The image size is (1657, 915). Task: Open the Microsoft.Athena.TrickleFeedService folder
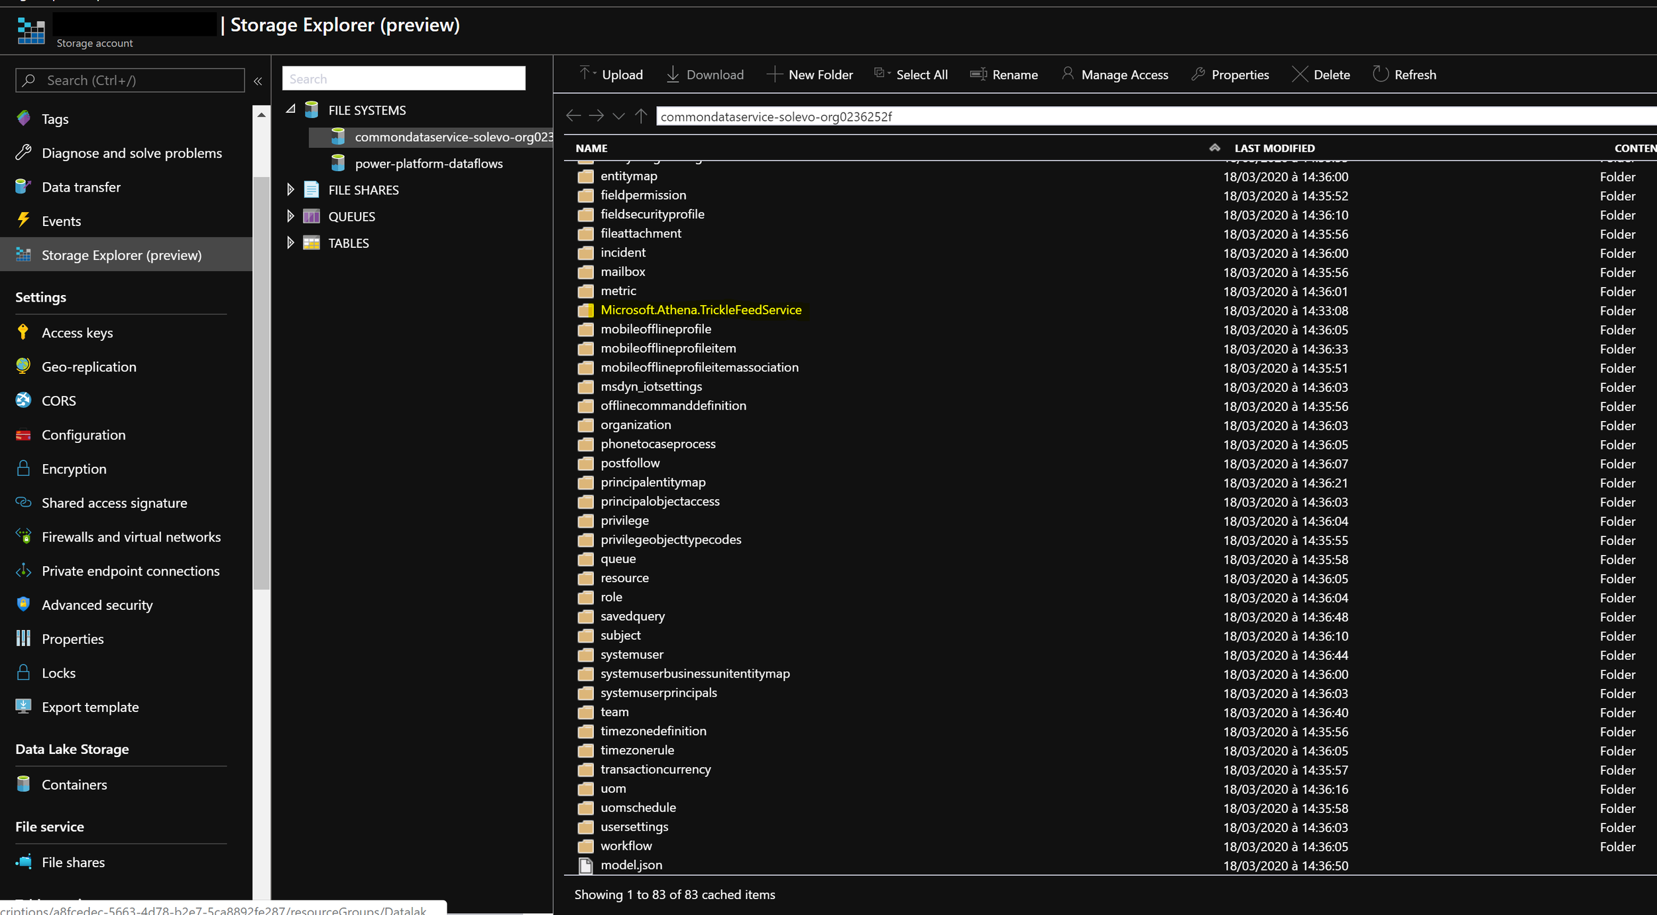[701, 310]
